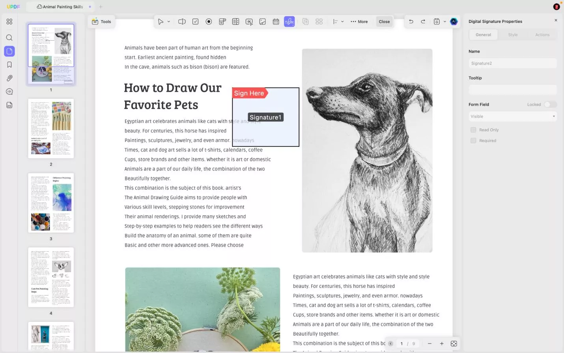Open the Tools menu button
Screen dimensions: 564x353
click(101, 22)
